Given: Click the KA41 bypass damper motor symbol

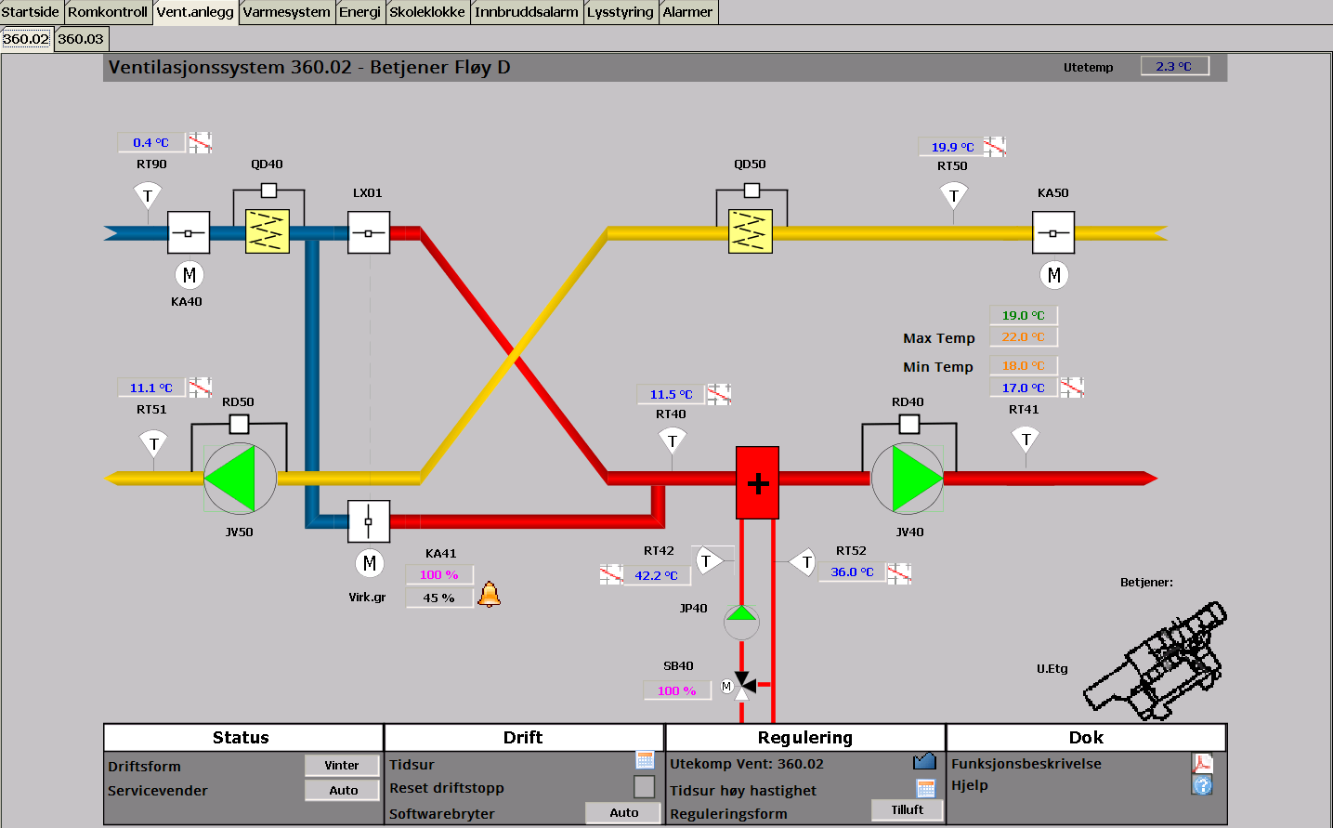Looking at the screenshot, I should (x=370, y=563).
